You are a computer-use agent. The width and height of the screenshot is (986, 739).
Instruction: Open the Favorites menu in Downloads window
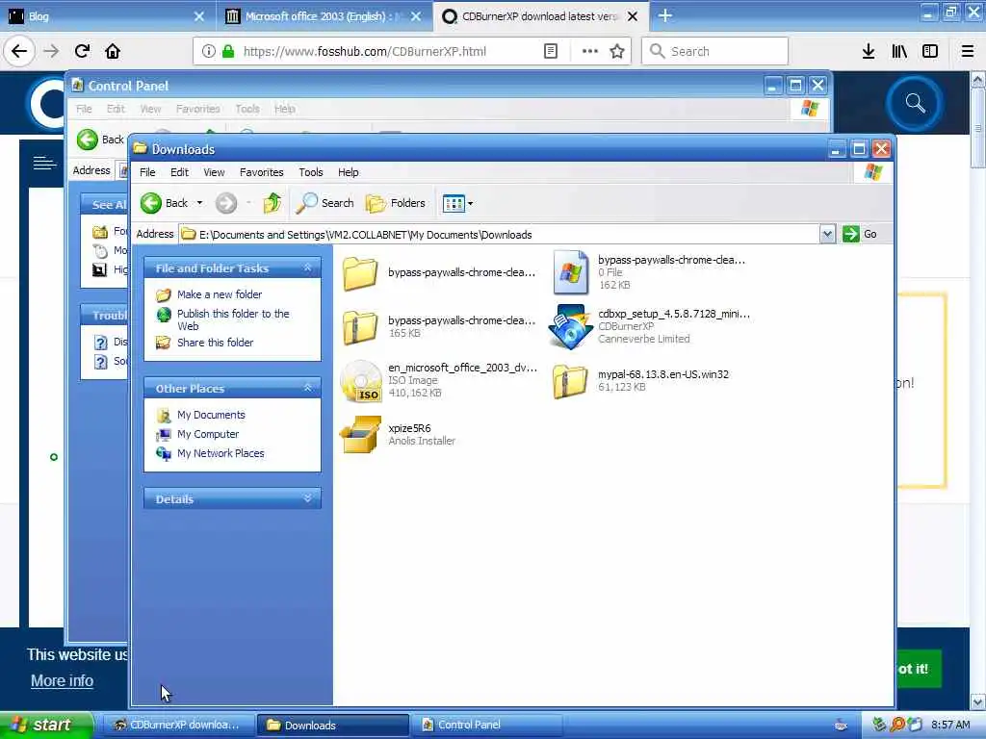click(262, 172)
